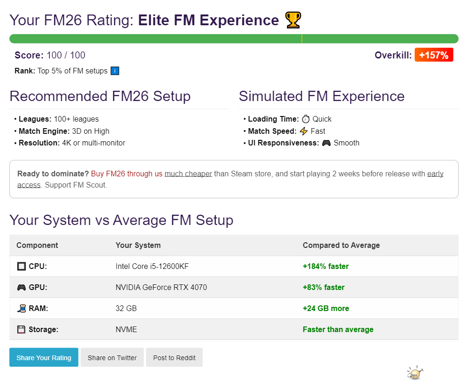Image resolution: width=468 pixels, height=384 pixels.
Task: Click the small floating widget icon at bottom right
Action: [415, 373]
